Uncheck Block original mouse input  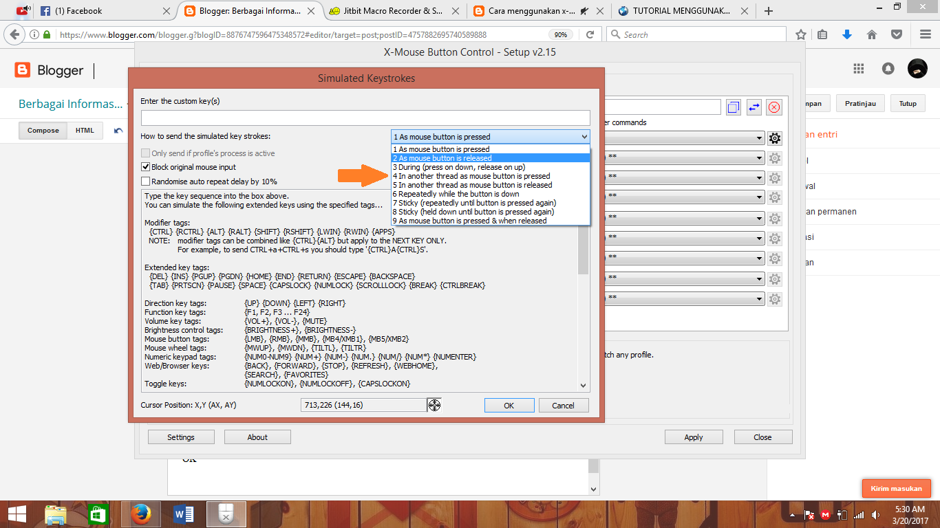pos(147,166)
